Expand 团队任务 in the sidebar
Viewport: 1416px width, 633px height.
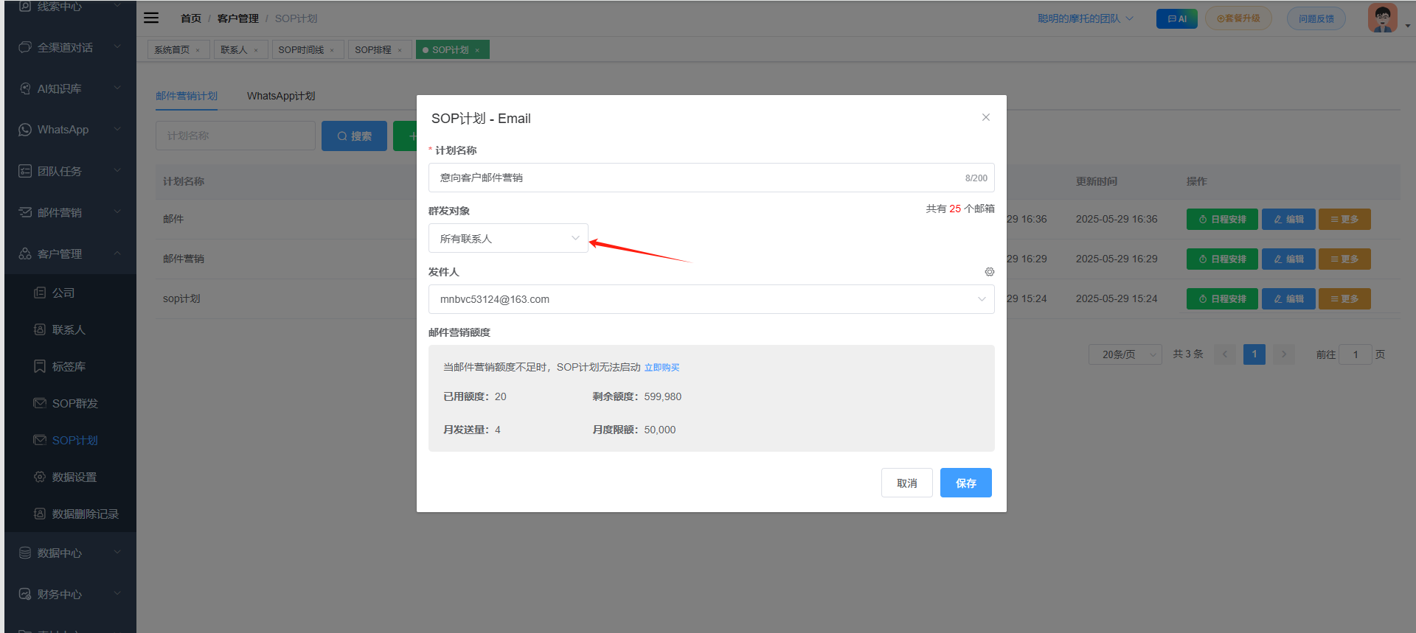coord(70,171)
